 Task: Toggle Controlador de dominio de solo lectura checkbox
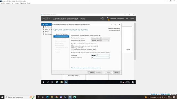[72, 50]
